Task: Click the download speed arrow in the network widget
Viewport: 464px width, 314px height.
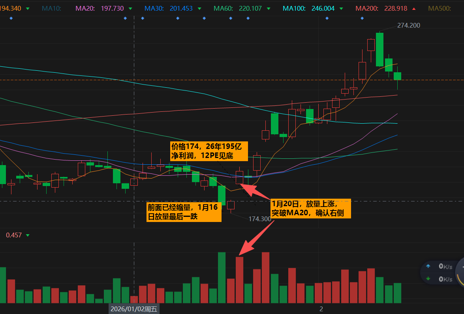Action: point(428,279)
